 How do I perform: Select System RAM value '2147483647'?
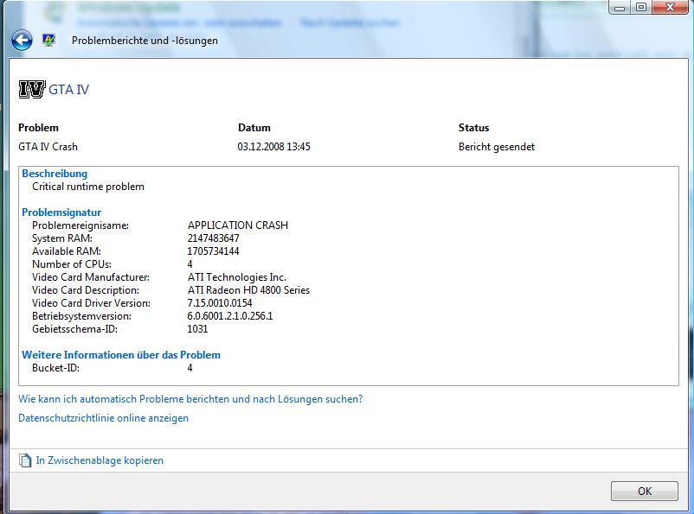tap(214, 238)
